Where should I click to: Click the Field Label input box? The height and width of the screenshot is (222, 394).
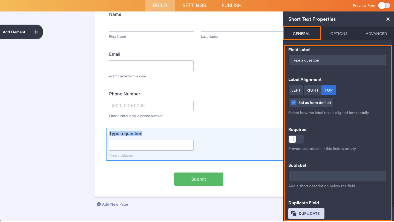(x=337, y=60)
